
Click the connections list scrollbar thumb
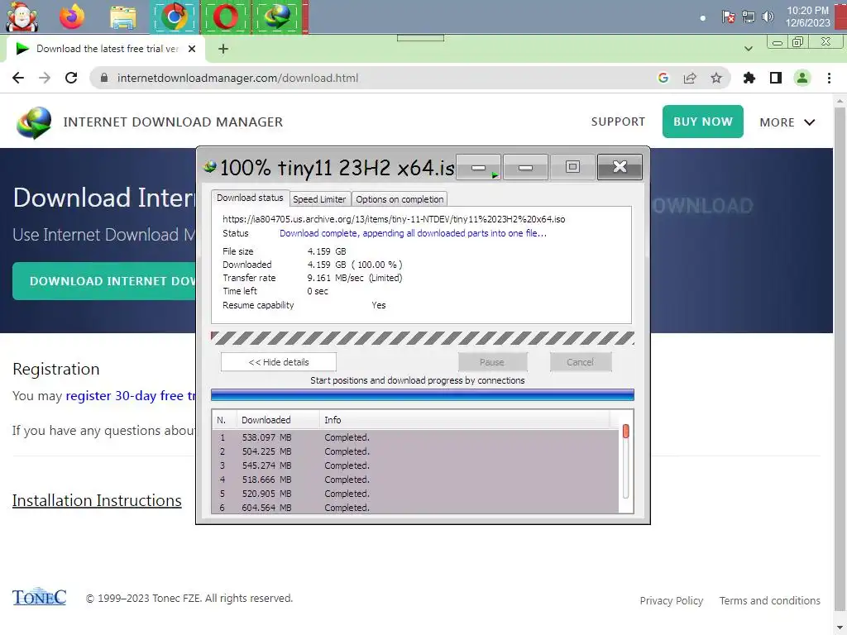coord(625,431)
